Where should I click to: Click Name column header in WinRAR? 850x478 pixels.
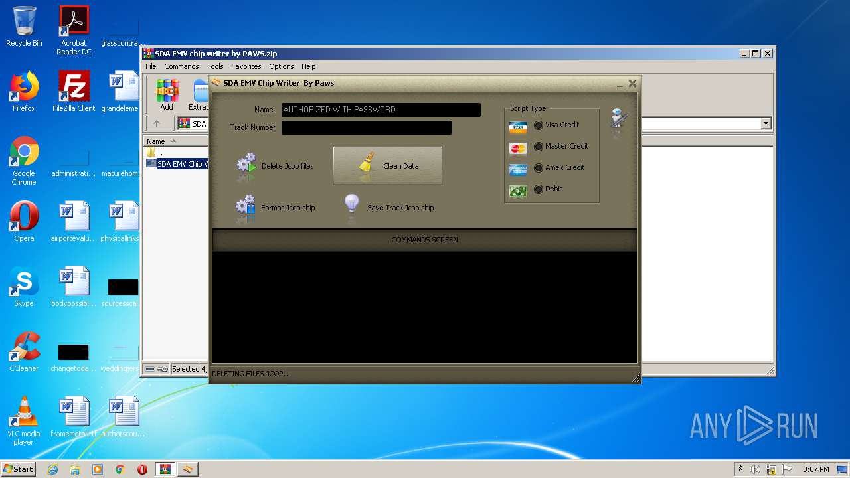coord(177,141)
